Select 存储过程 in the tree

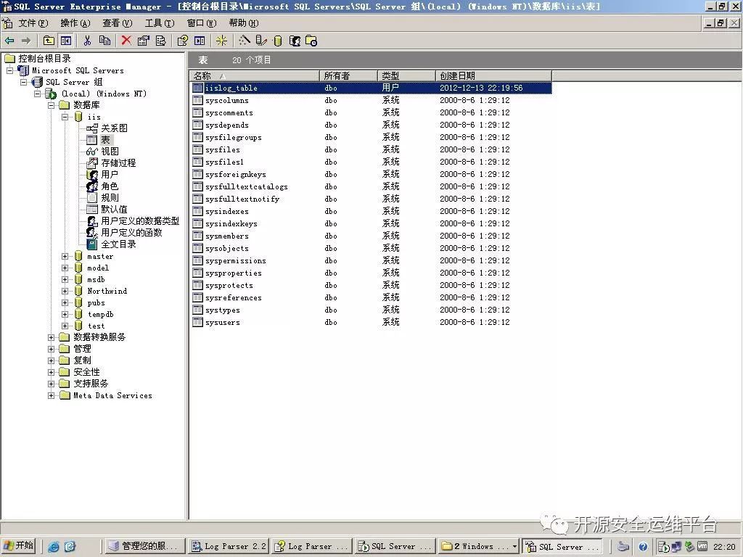click(x=118, y=163)
